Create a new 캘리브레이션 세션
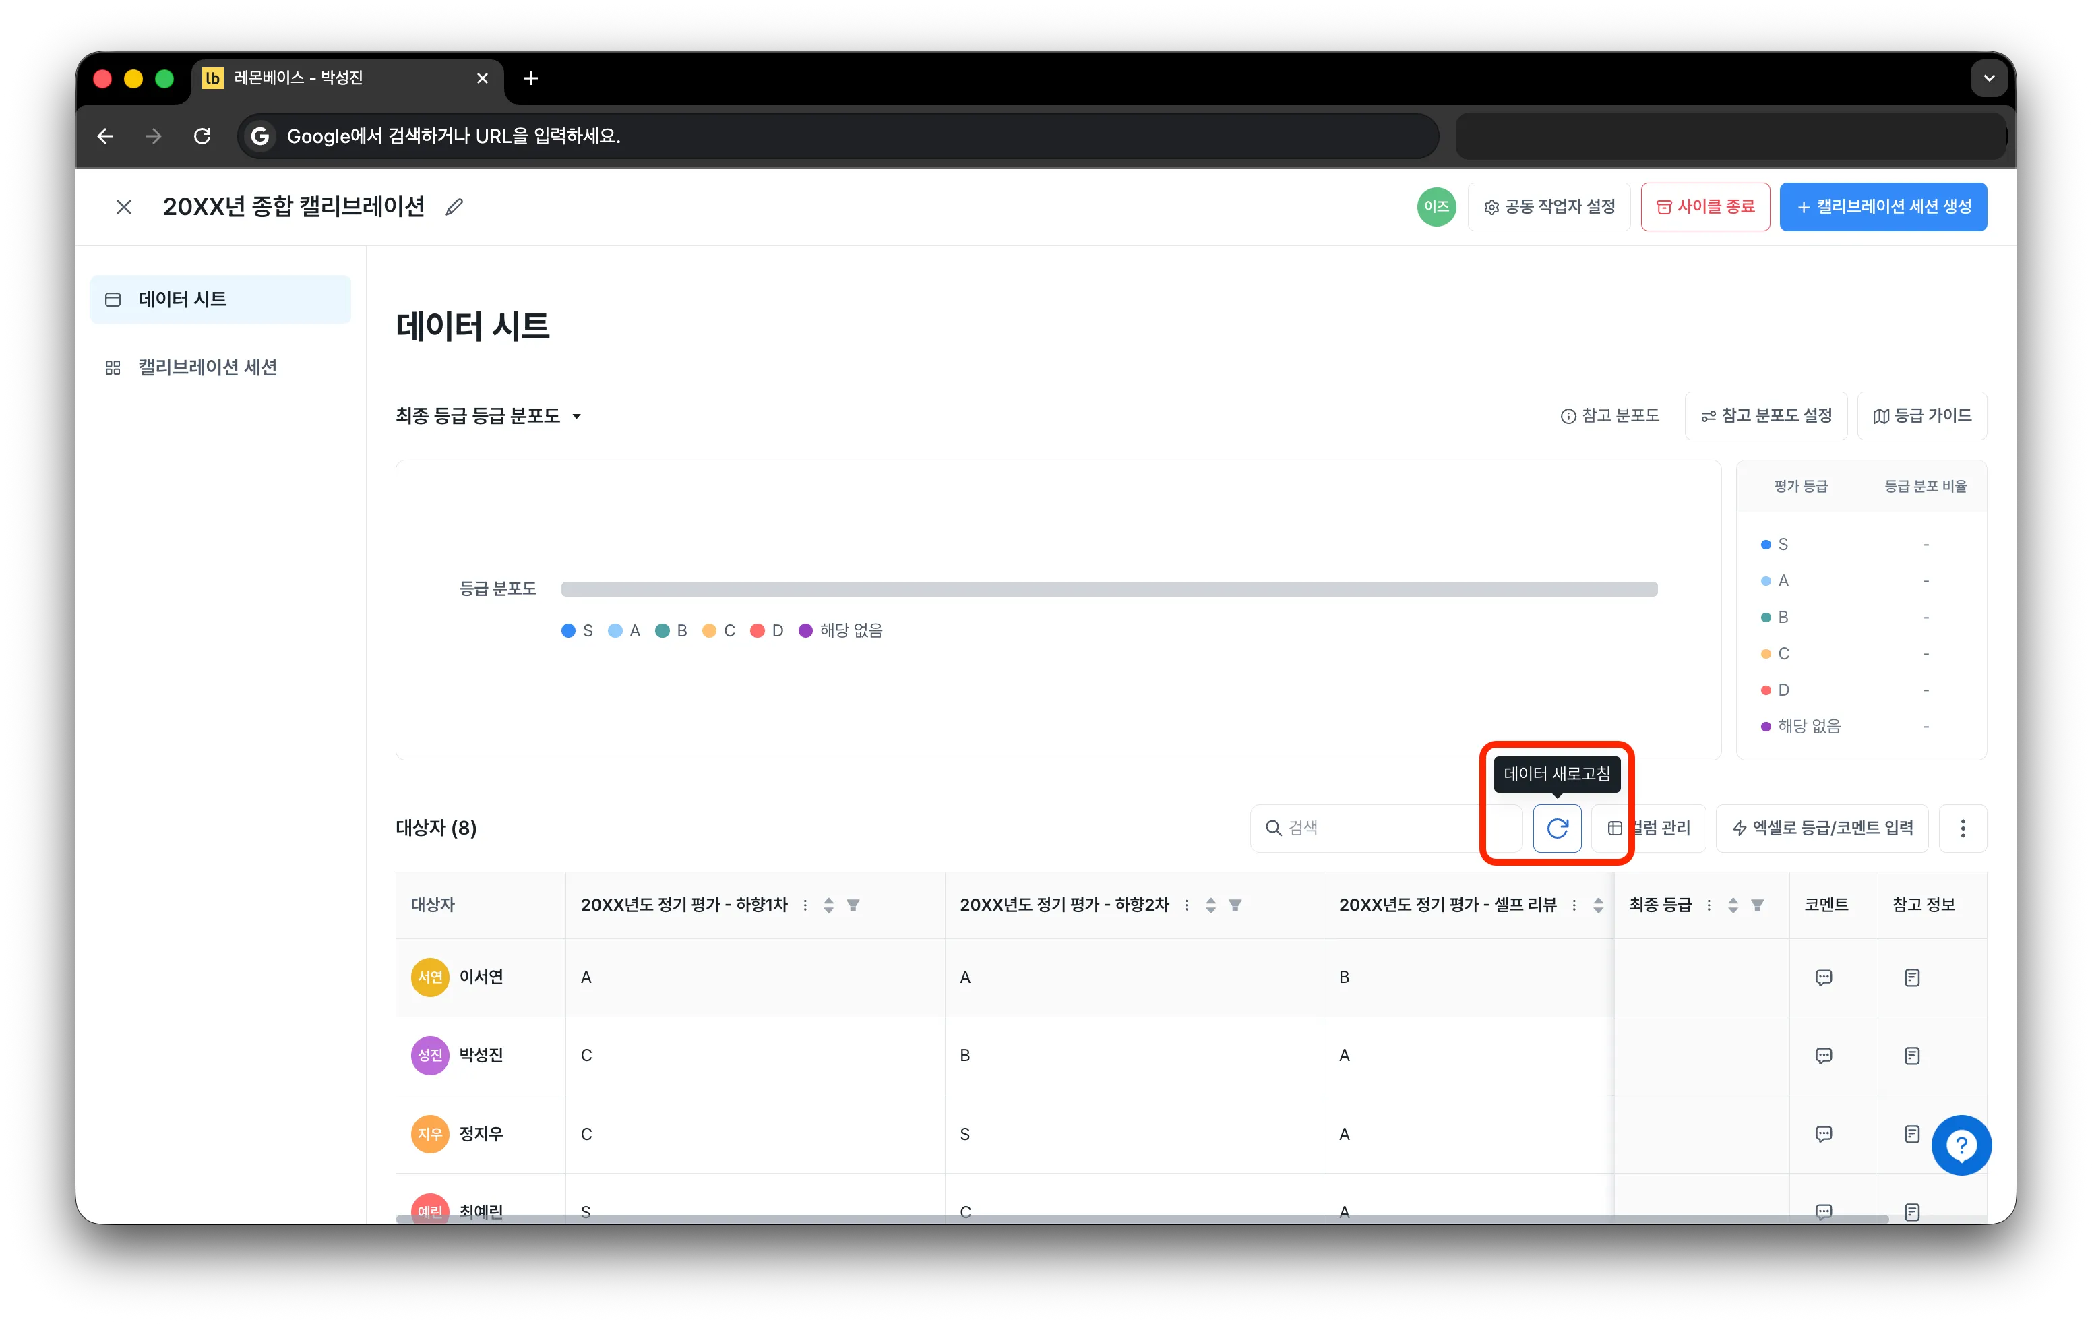The image size is (2092, 1324). tap(1882, 207)
